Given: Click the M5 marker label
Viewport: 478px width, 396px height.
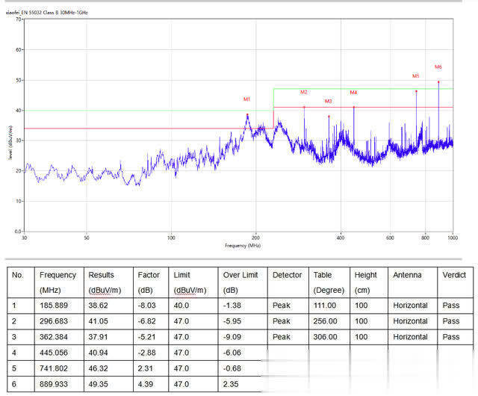Looking at the screenshot, I should (x=416, y=75).
